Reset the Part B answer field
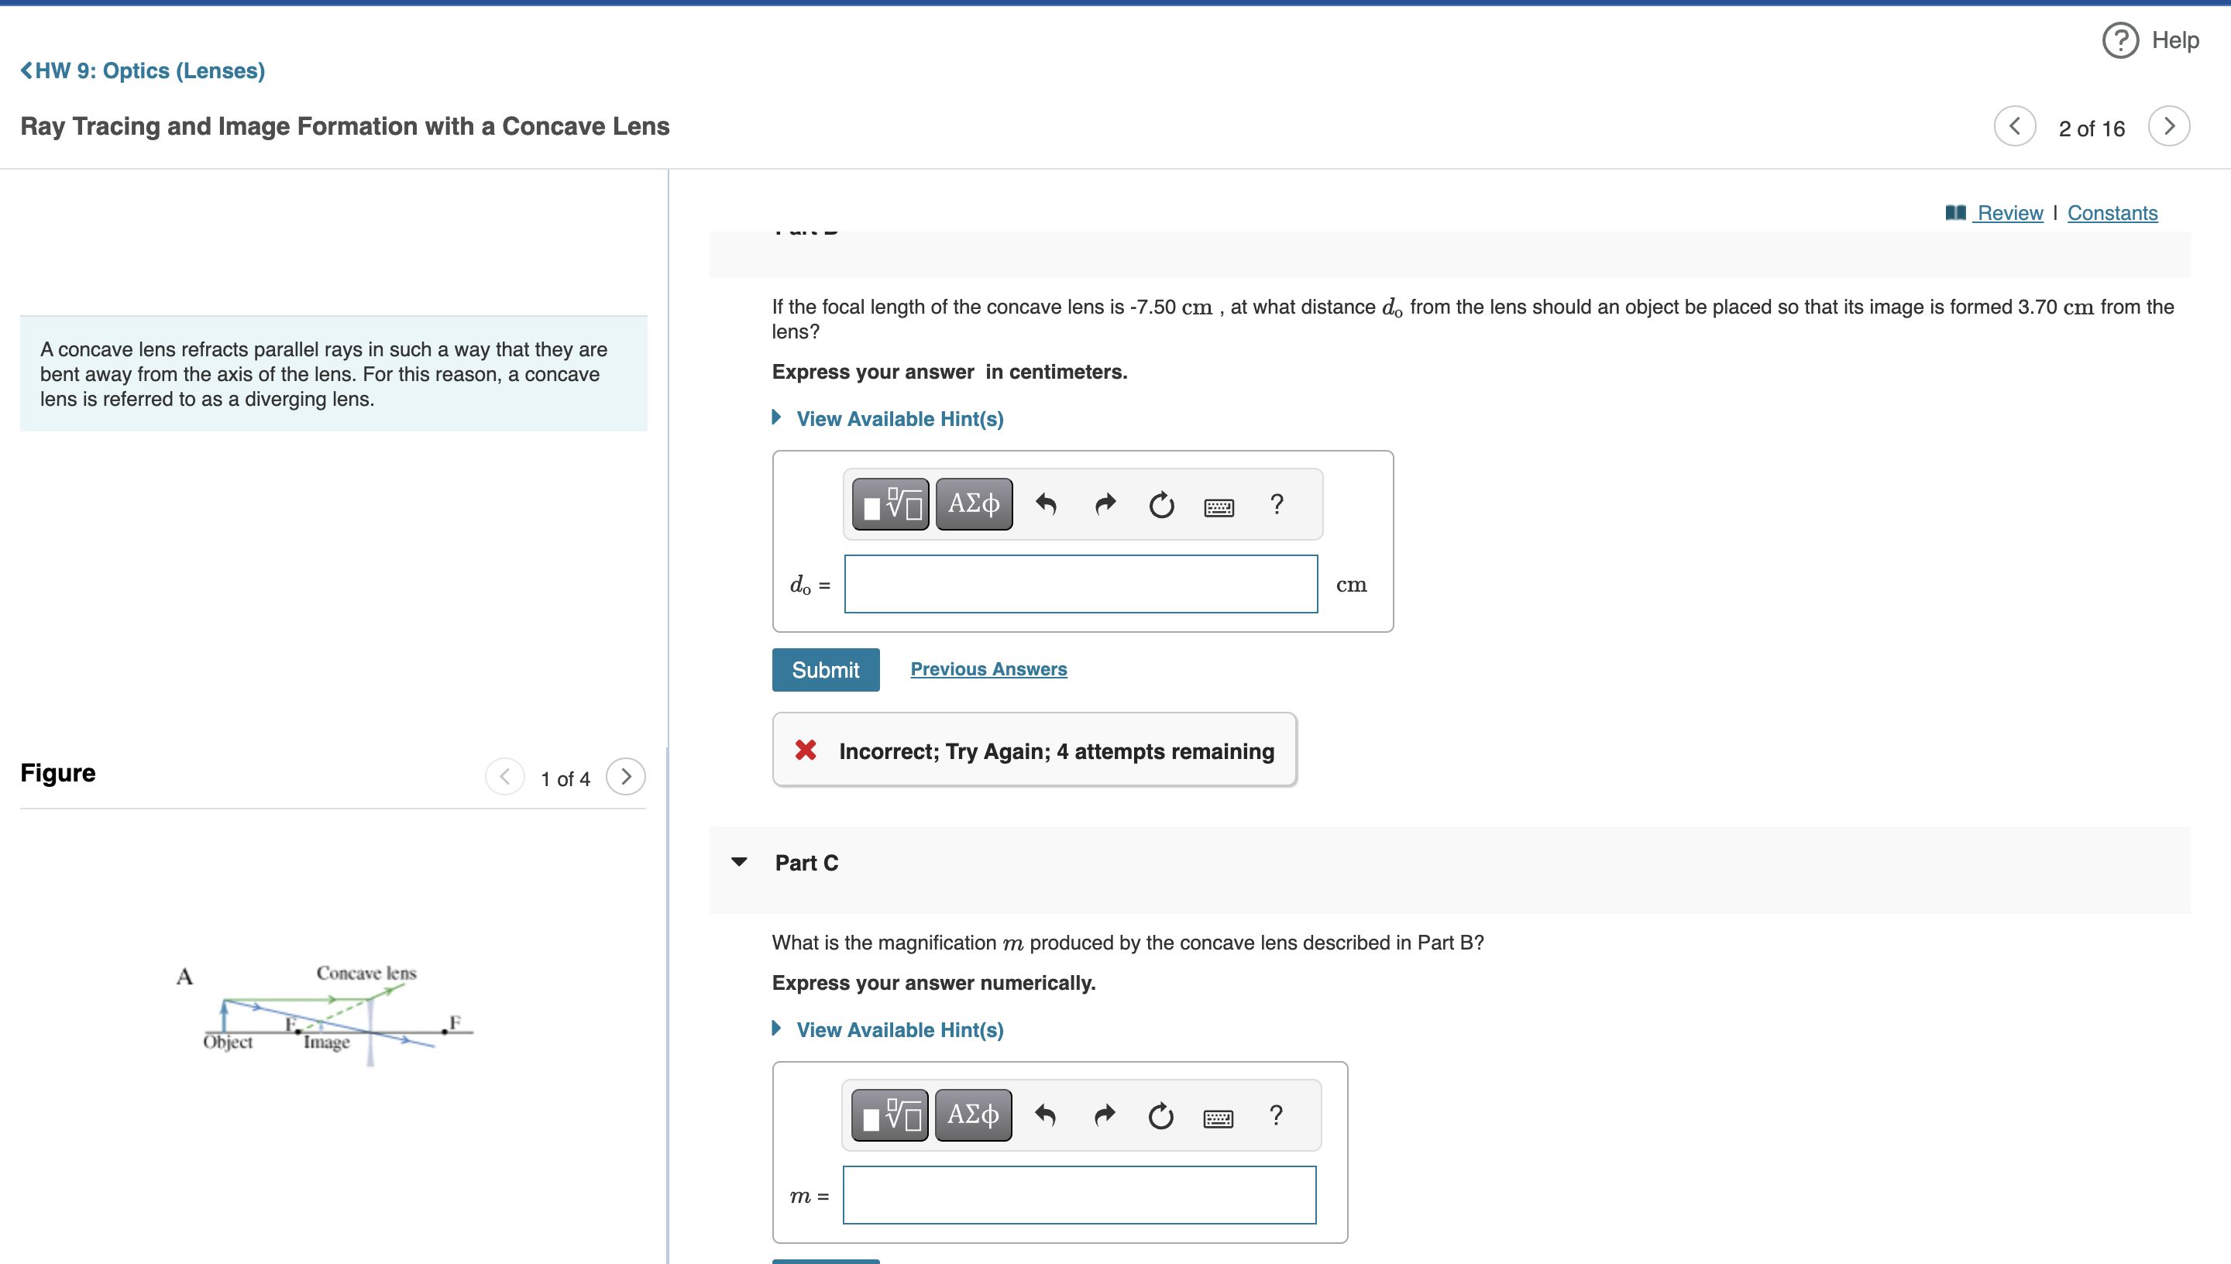2231x1264 pixels. point(1160,504)
